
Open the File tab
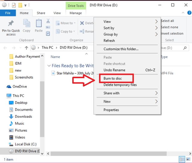pos(8,13)
